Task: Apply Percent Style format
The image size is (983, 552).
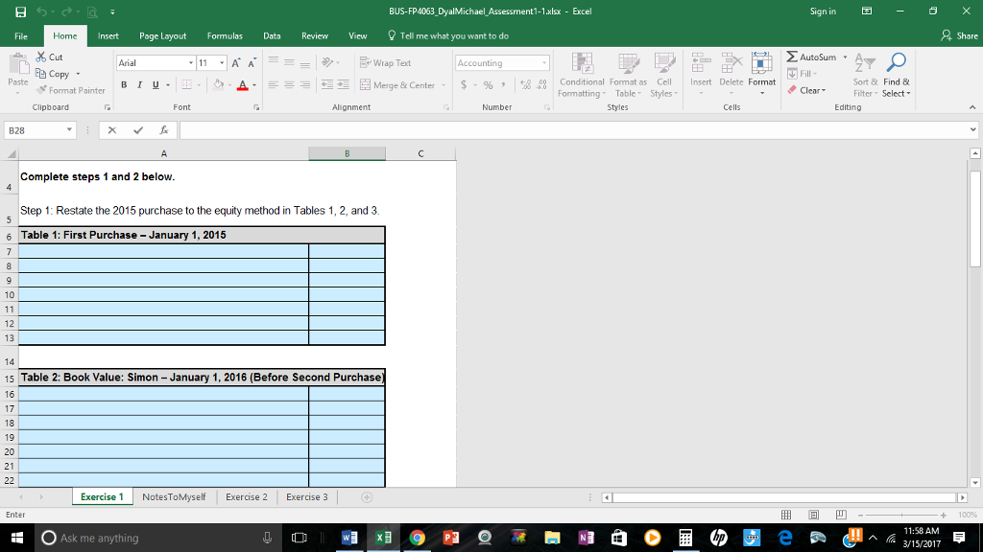Action: pos(488,85)
